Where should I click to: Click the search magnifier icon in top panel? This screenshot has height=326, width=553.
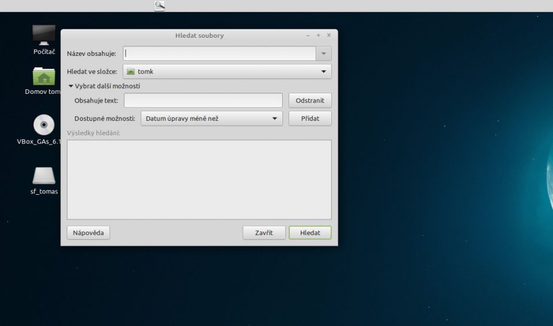[x=160, y=5]
